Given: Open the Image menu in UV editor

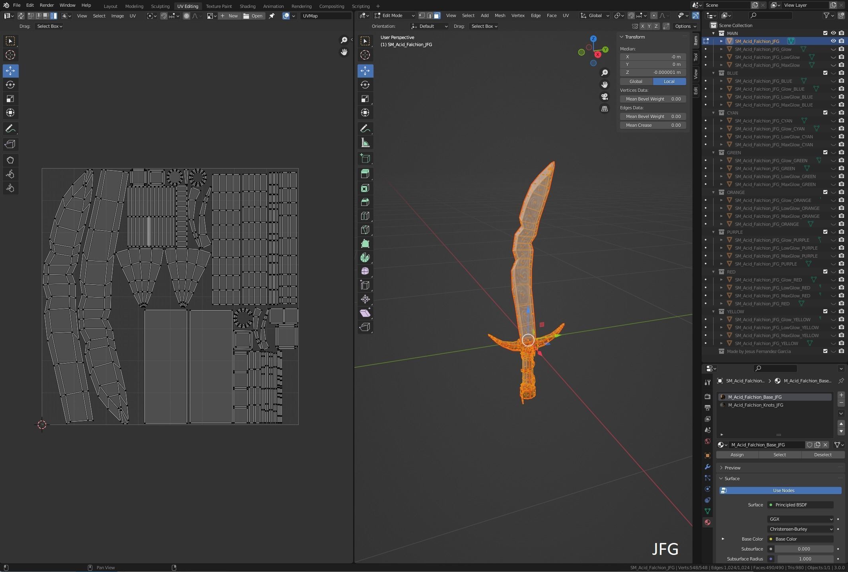Looking at the screenshot, I should [117, 16].
